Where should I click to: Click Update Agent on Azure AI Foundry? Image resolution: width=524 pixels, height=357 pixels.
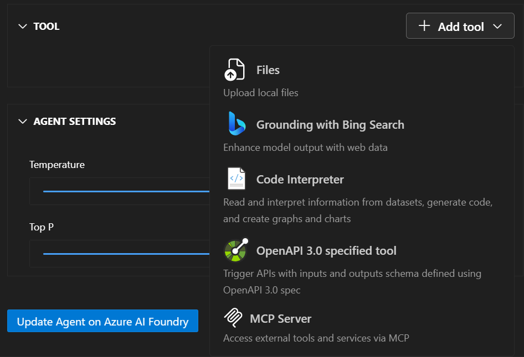[102, 321]
